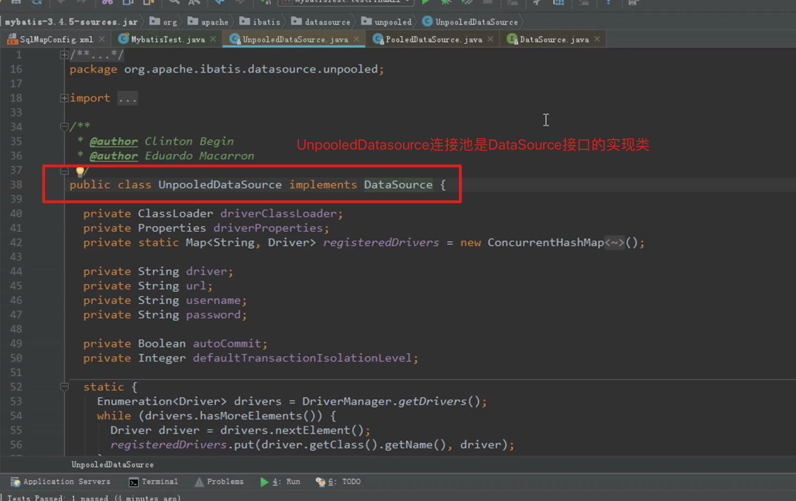Expand the collapsed import statements

pos(64,98)
